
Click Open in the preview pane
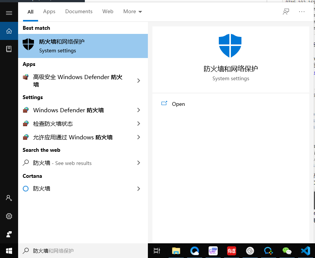[178, 104]
